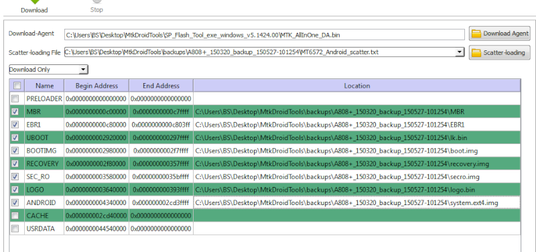
Task: Click the Download-Agent path field
Action: (265, 35)
